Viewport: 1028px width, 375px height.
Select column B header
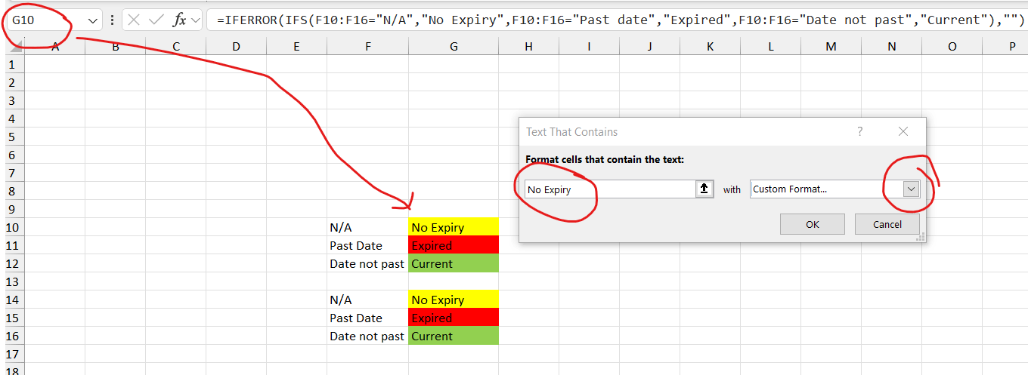[116, 47]
